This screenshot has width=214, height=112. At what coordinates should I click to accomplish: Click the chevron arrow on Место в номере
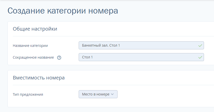tap(112, 94)
